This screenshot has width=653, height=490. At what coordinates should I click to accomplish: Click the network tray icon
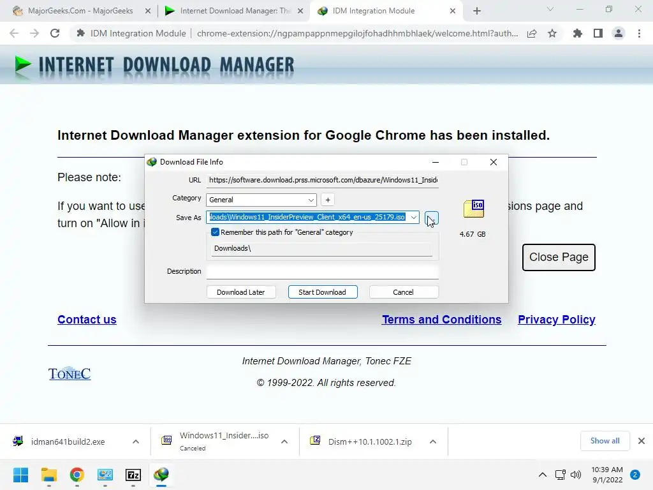[560, 475]
